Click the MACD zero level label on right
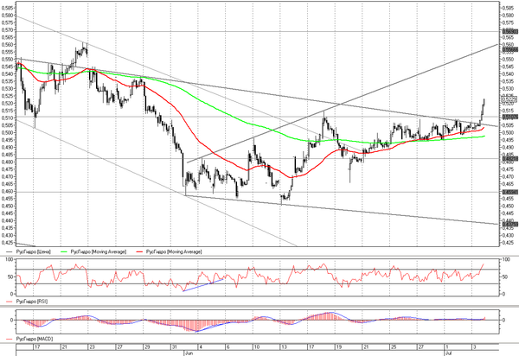The width and height of the screenshot is (519, 356). pyautogui.click(x=503, y=320)
